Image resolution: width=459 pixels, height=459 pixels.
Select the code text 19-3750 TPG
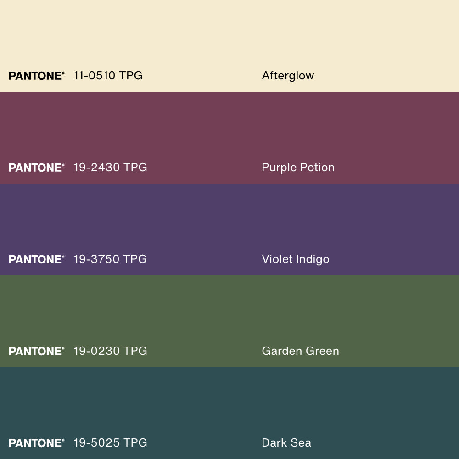tap(110, 259)
